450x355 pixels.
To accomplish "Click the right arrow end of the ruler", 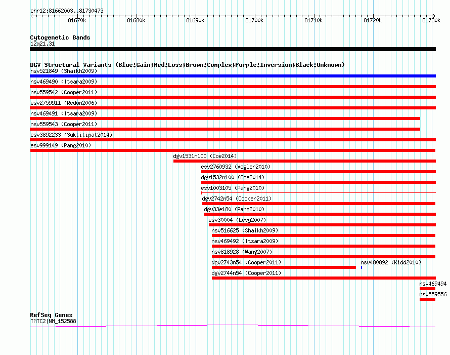I will (434, 16).
